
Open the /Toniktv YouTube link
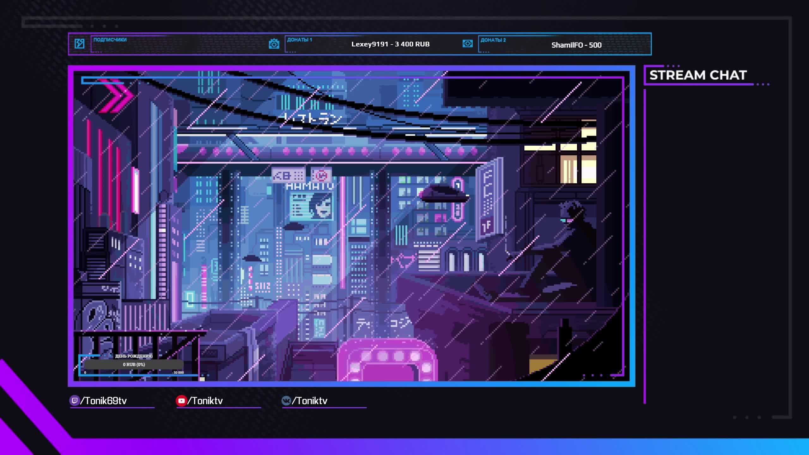pos(205,401)
